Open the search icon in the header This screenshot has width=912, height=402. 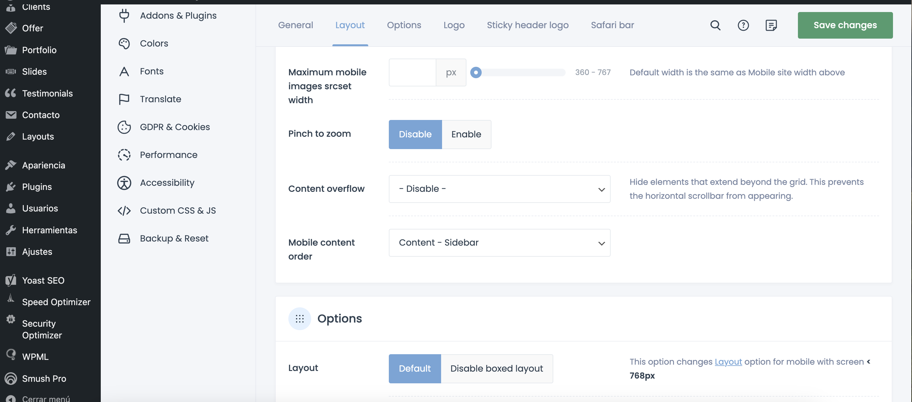click(x=715, y=25)
